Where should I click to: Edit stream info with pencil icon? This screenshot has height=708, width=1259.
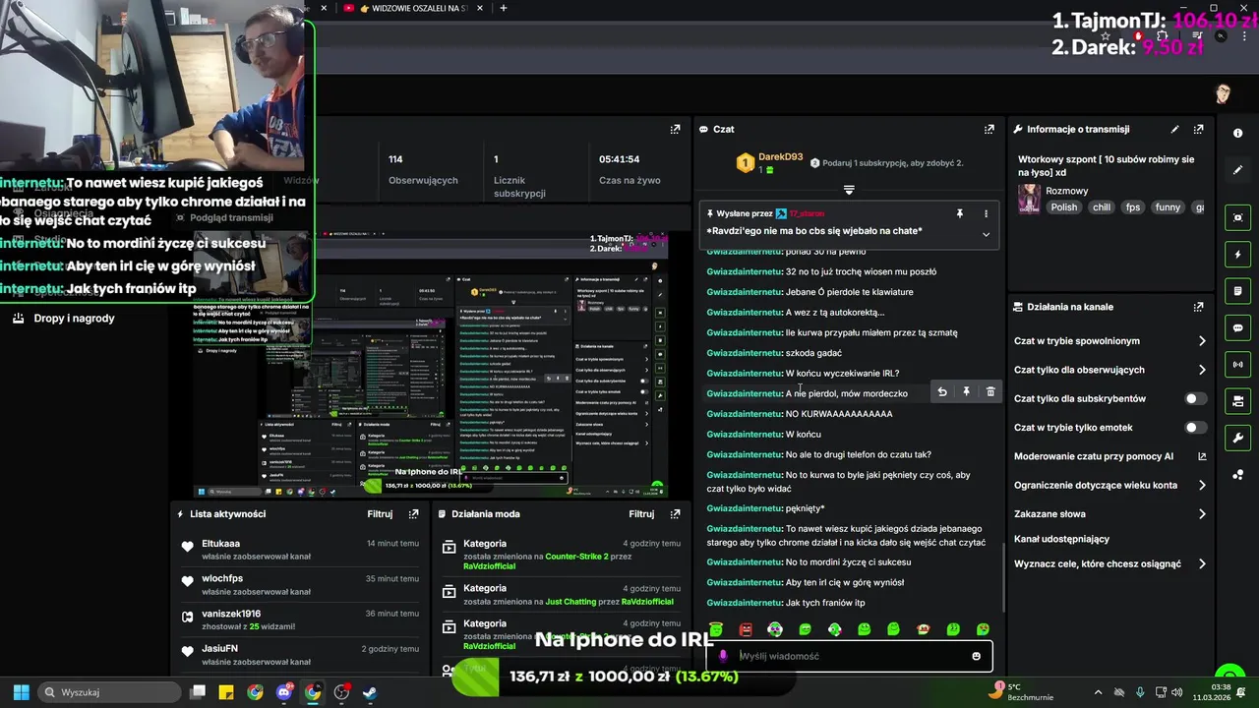(1174, 129)
